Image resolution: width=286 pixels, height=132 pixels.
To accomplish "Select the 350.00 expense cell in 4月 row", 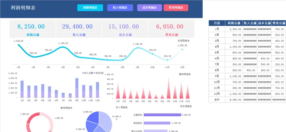I will 279,47.
